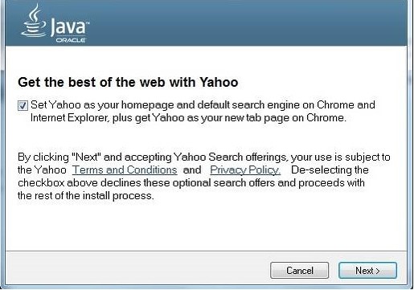Click the Java wordmark in header
The image size is (414, 290).
(68, 27)
